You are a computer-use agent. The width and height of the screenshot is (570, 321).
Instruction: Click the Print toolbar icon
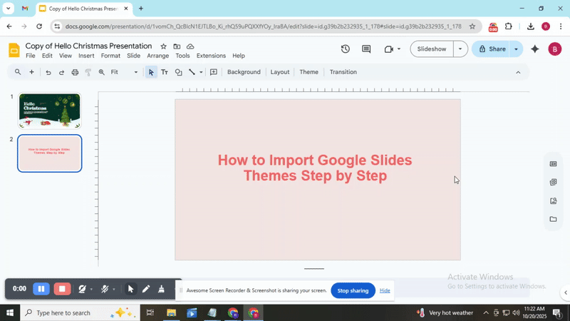pos(75,72)
